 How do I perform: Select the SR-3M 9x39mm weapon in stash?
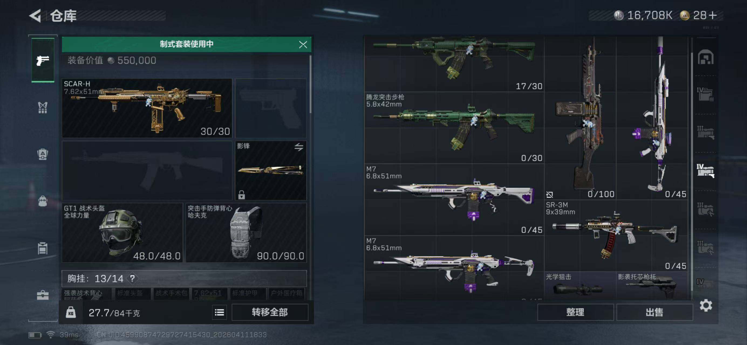coord(616,236)
